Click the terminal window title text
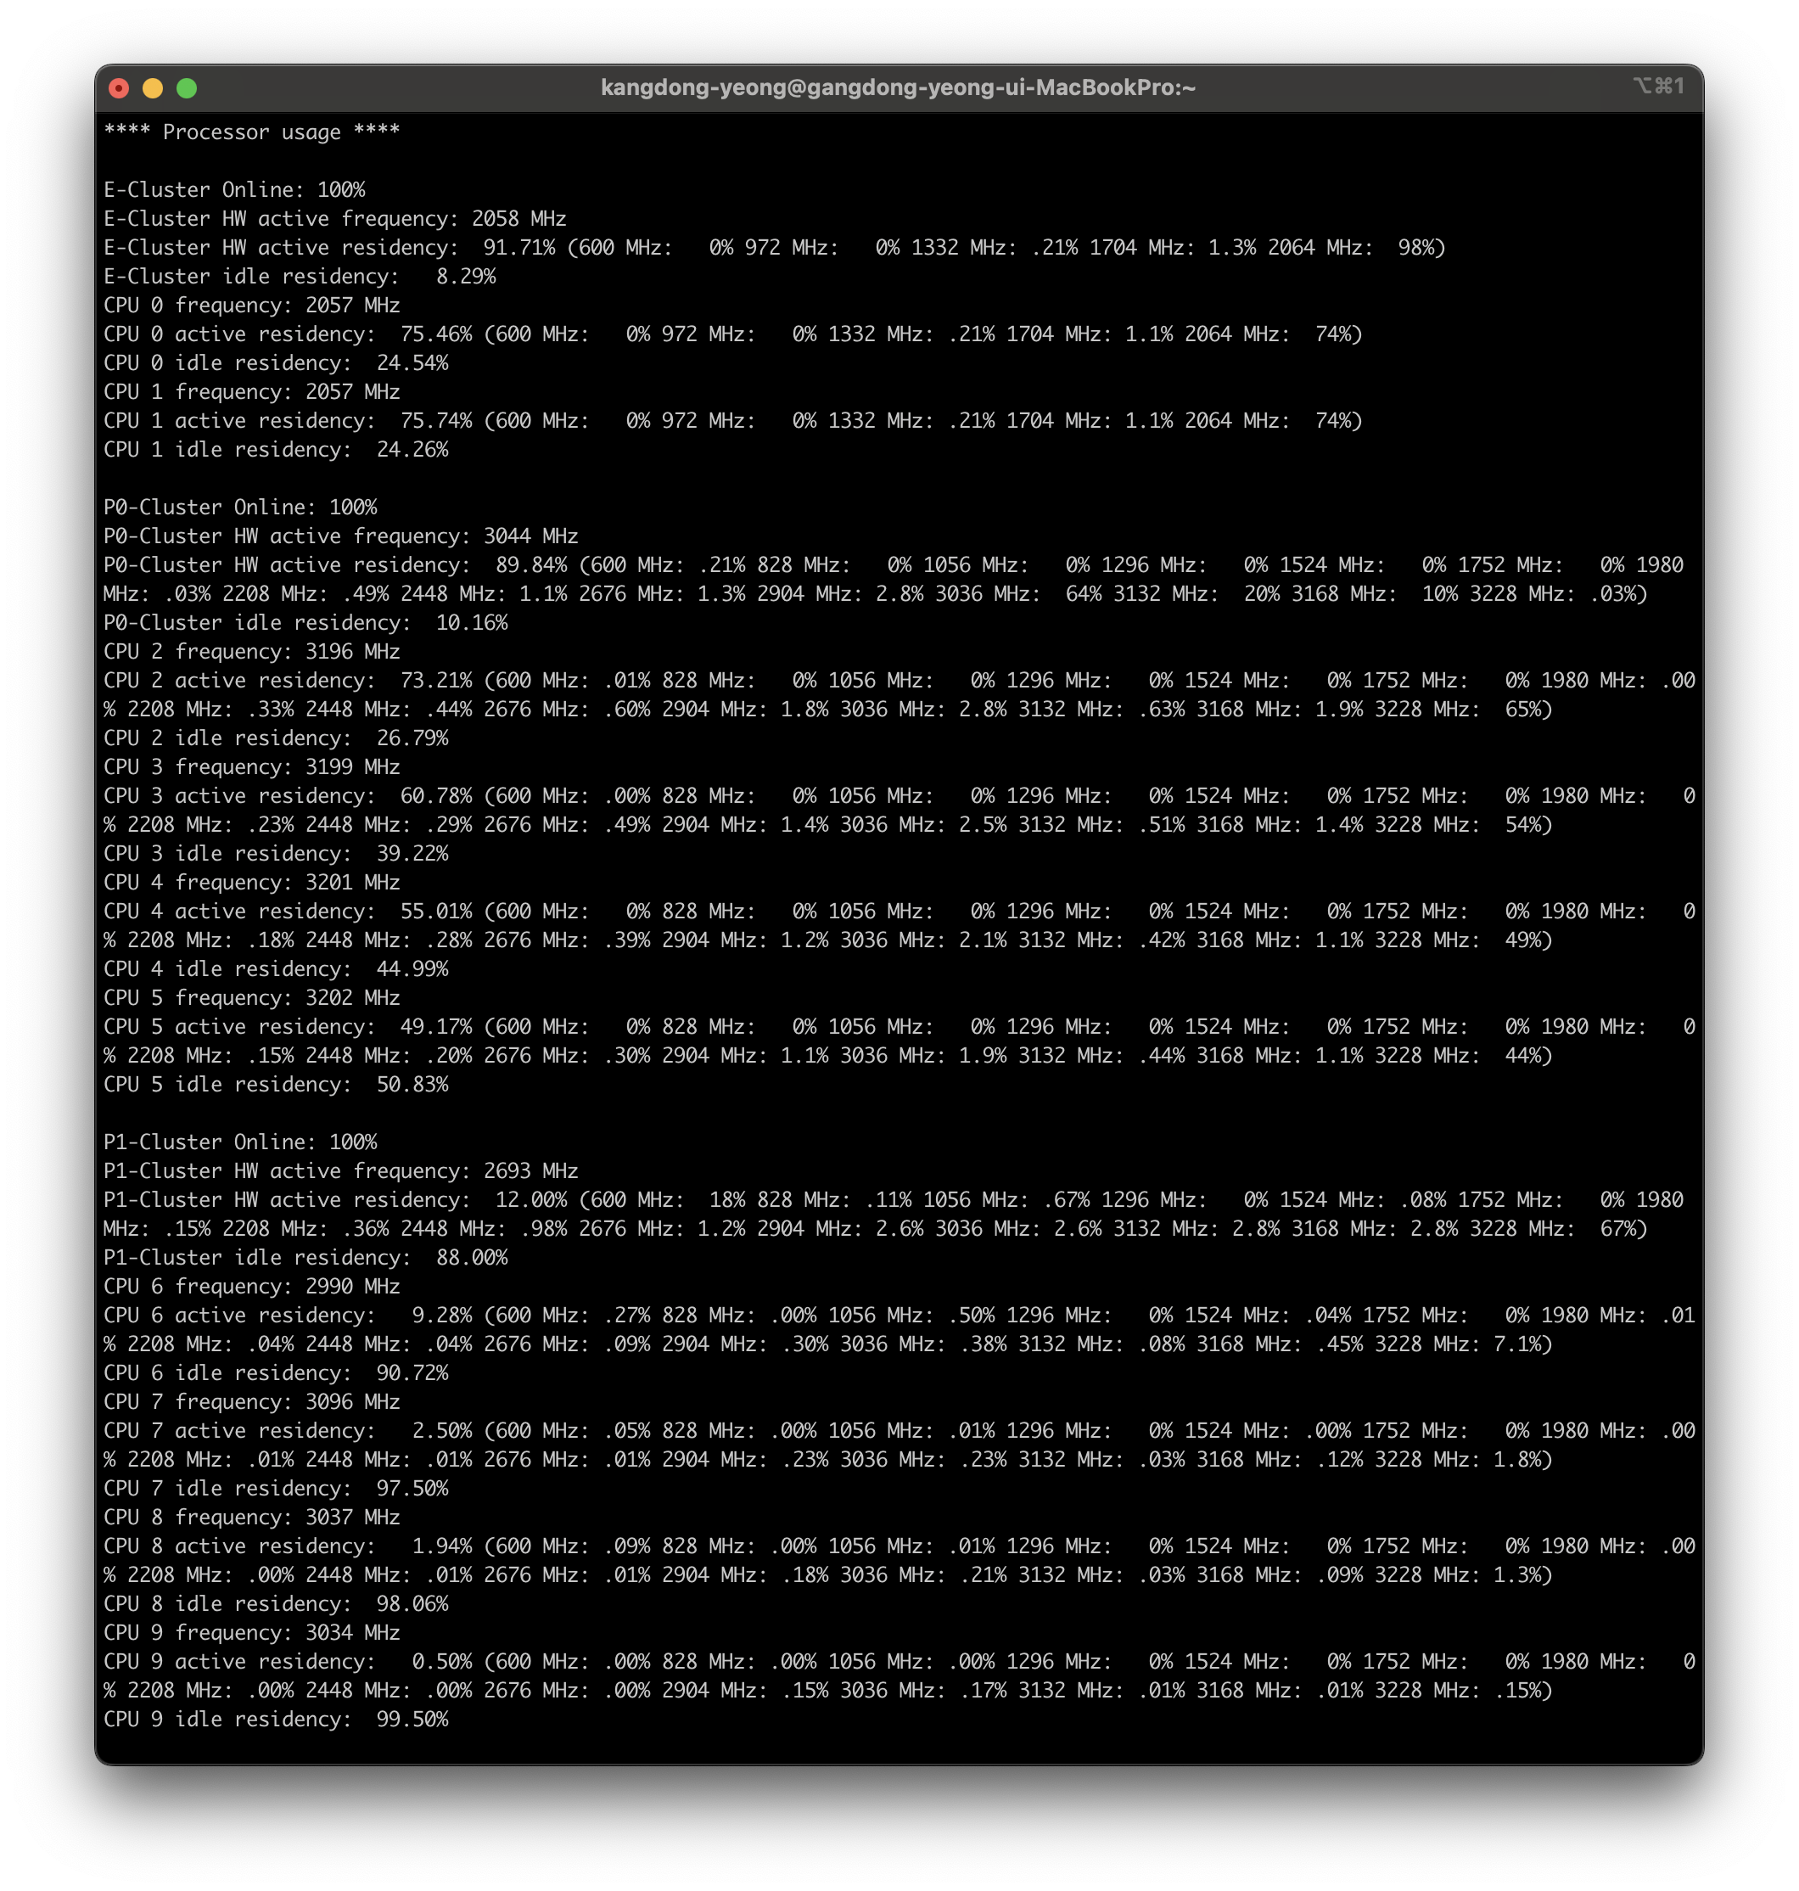 pyautogui.click(x=898, y=88)
